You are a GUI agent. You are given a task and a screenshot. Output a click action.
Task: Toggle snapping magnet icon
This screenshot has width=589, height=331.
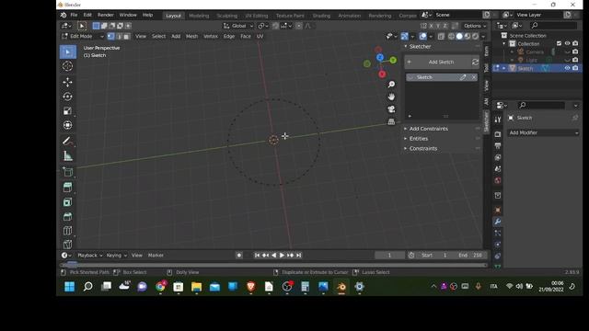pyautogui.click(x=275, y=26)
